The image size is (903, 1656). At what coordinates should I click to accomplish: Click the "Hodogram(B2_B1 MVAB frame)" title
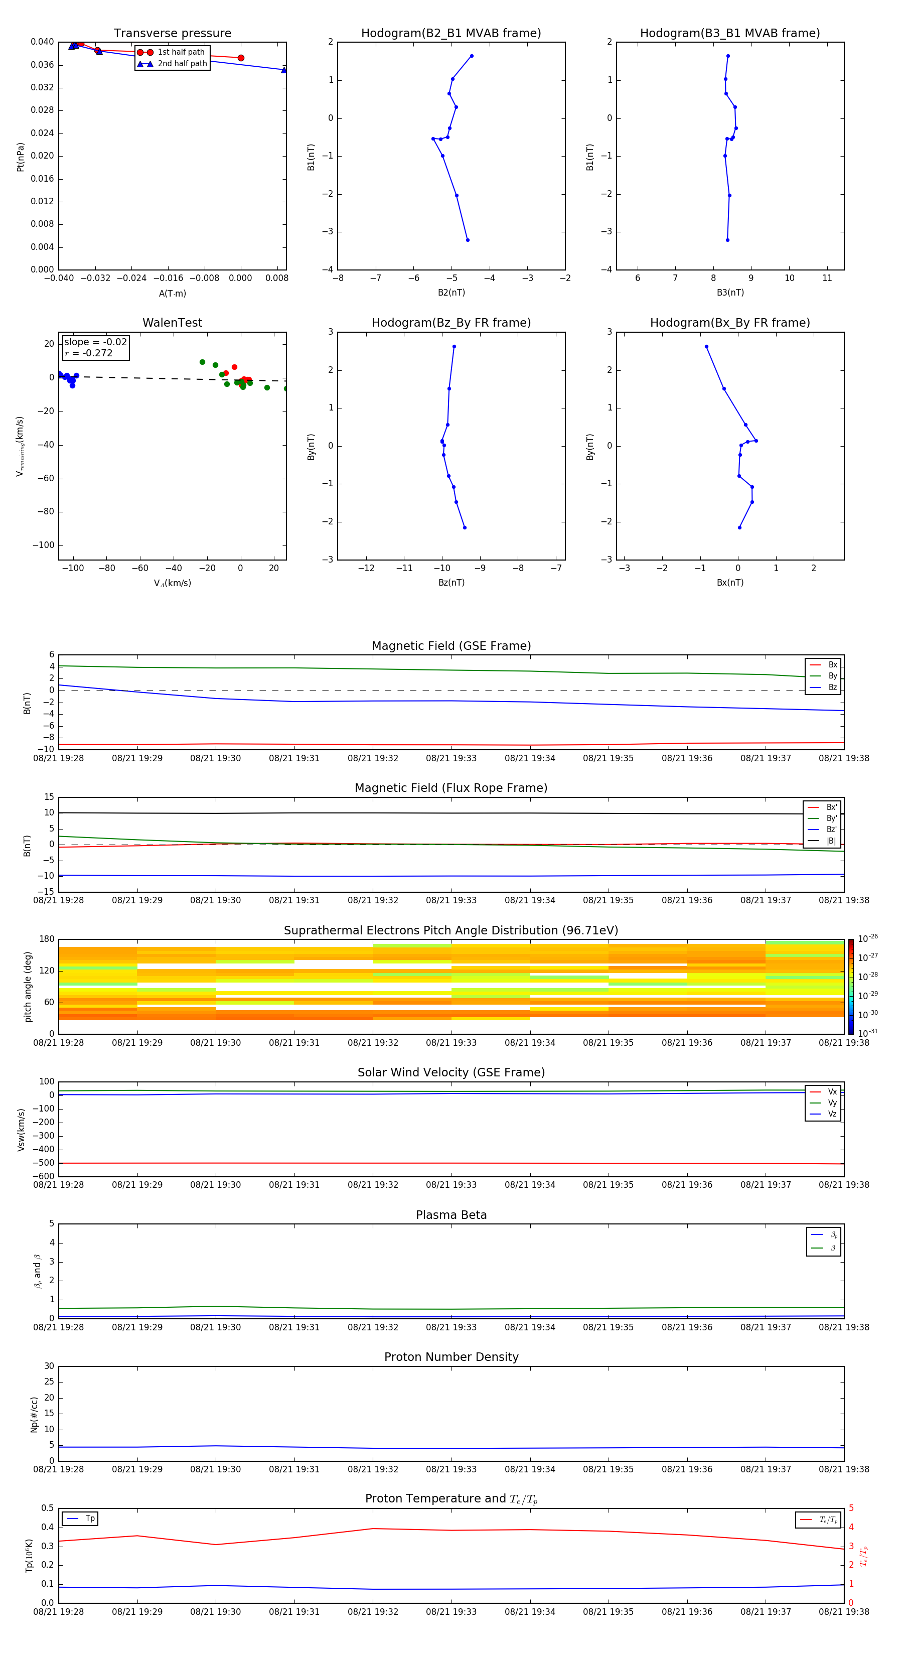tap(451, 34)
